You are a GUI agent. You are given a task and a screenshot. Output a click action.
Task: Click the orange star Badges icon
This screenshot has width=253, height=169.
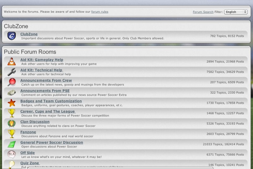point(12,103)
